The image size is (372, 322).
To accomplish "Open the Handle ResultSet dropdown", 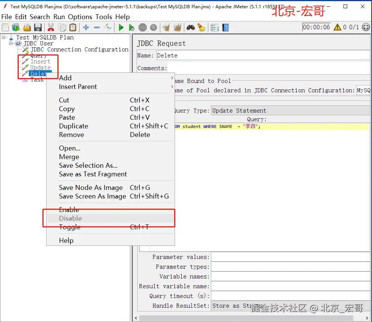I will coord(291,306).
